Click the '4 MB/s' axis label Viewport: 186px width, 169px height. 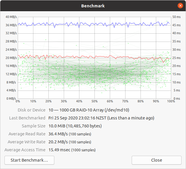point(11,90)
